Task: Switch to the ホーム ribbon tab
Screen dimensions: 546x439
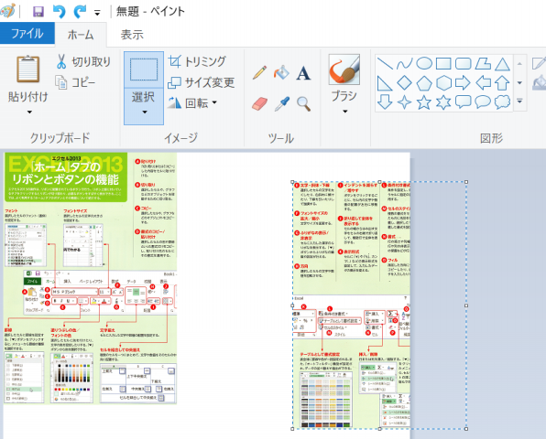Action: [81, 35]
